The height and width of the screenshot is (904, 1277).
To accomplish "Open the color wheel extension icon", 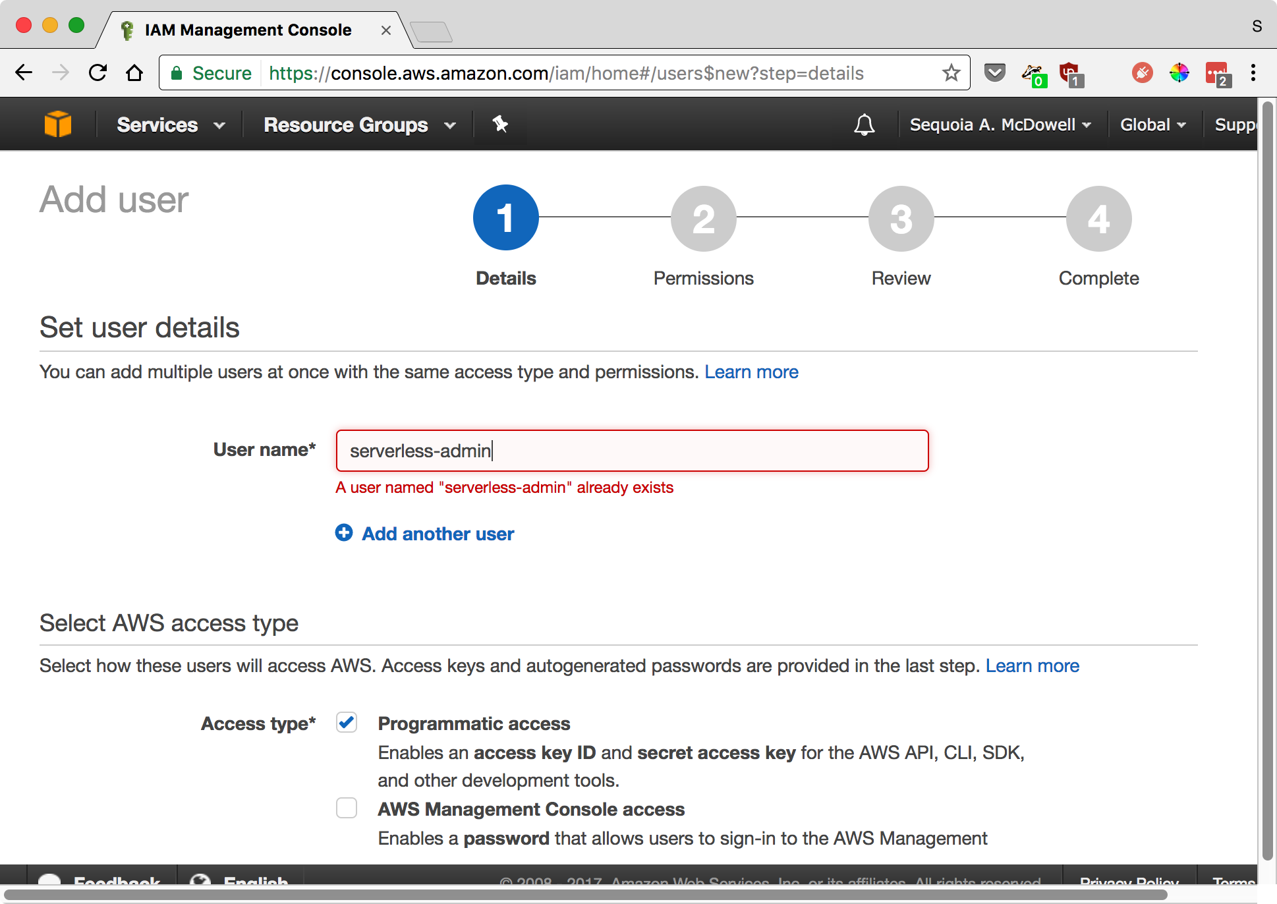I will [x=1179, y=72].
